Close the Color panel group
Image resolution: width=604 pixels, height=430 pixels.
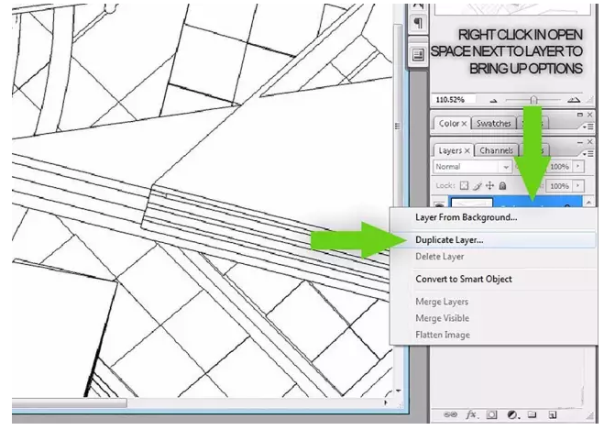coord(589,115)
